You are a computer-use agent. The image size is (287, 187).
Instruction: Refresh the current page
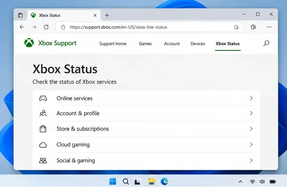coord(46,27)
